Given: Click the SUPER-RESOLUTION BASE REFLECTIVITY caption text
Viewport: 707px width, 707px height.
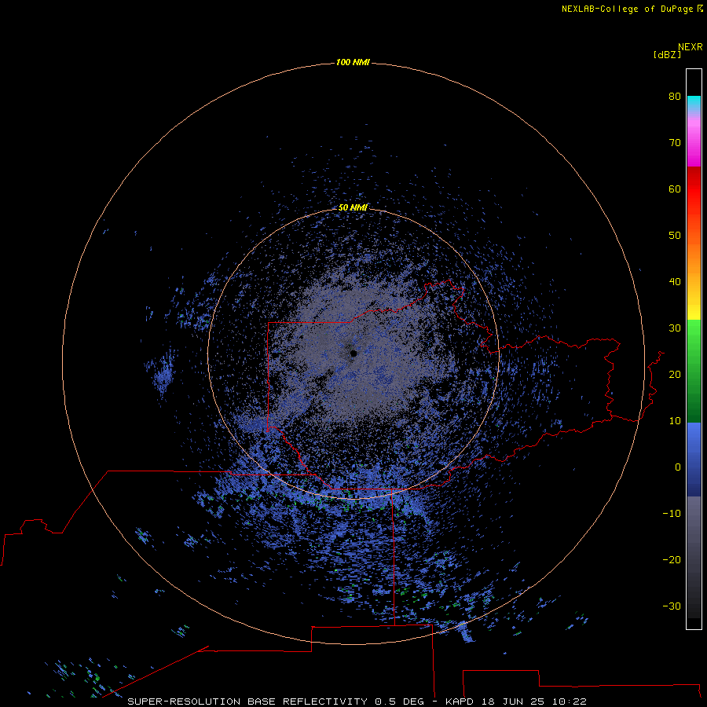Looking at the screenshot, I should click(x=247, y=702).
